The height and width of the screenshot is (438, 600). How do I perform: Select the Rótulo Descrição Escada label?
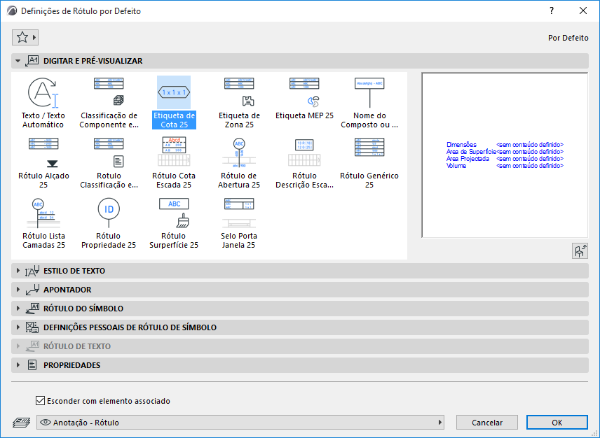coord(304,163)
